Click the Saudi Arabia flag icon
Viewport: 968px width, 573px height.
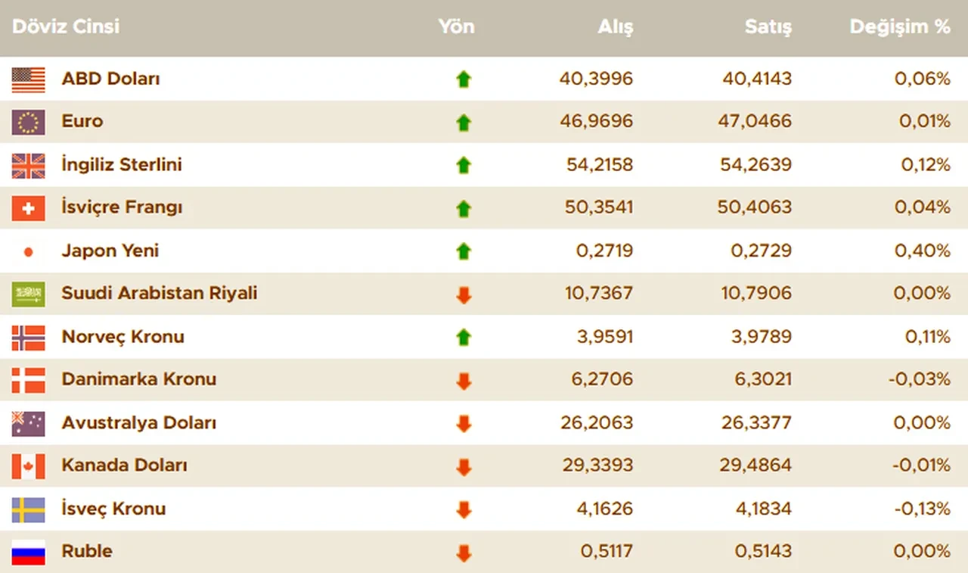pyautogui.click(x=28, y=294)
